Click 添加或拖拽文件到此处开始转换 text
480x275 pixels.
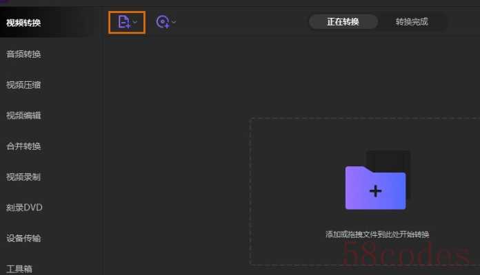pyautogui.click(x=377, y=234)
